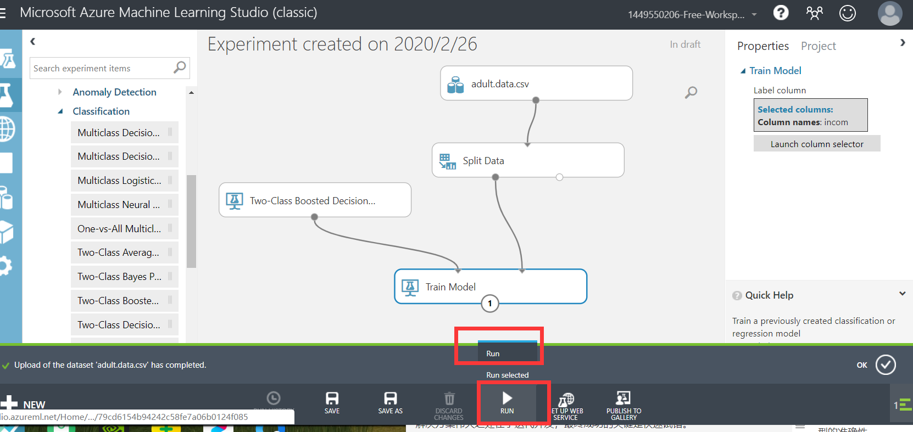Select the adult.data.csv dataset node

pyautogui.click(x=536, y=83)
